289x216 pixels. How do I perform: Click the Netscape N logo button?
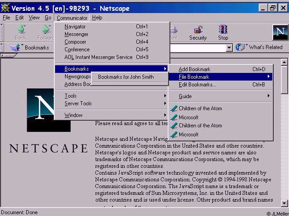point(280,32)
